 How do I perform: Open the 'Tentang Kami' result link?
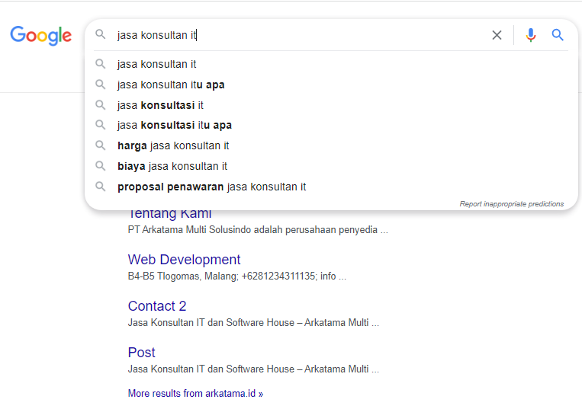pyautogui.click(x=169, y=214)
